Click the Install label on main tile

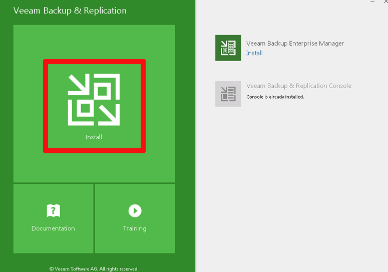click(94, 137)
